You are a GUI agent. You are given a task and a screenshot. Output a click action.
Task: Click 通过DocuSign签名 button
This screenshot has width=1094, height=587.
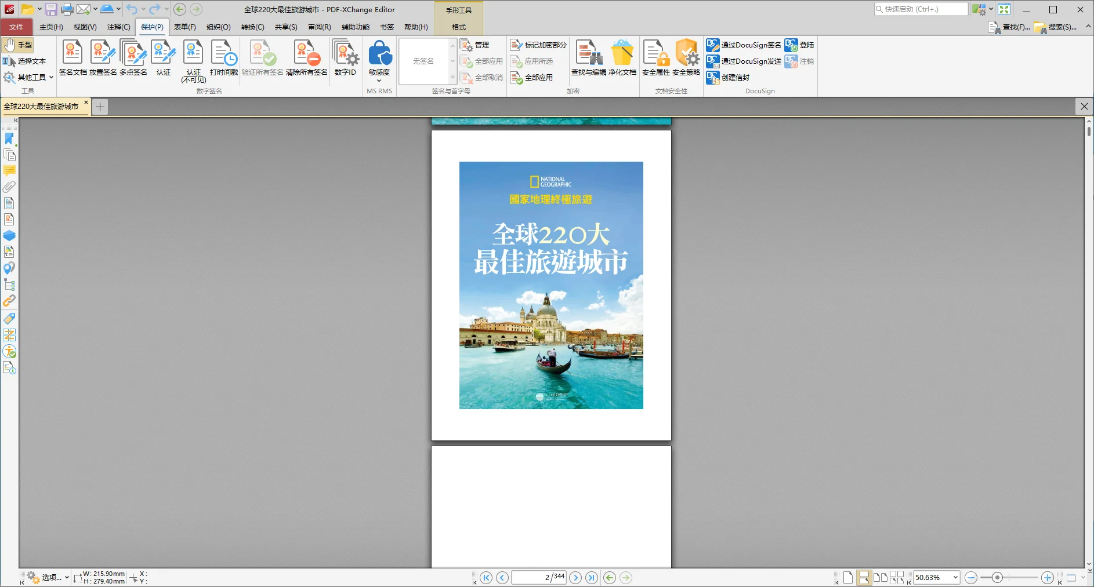pyautogui.click(x=744, y=45)
